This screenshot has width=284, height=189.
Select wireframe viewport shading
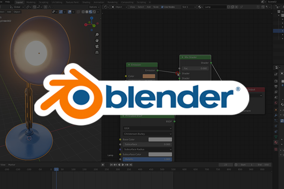[x=83, y=12]
